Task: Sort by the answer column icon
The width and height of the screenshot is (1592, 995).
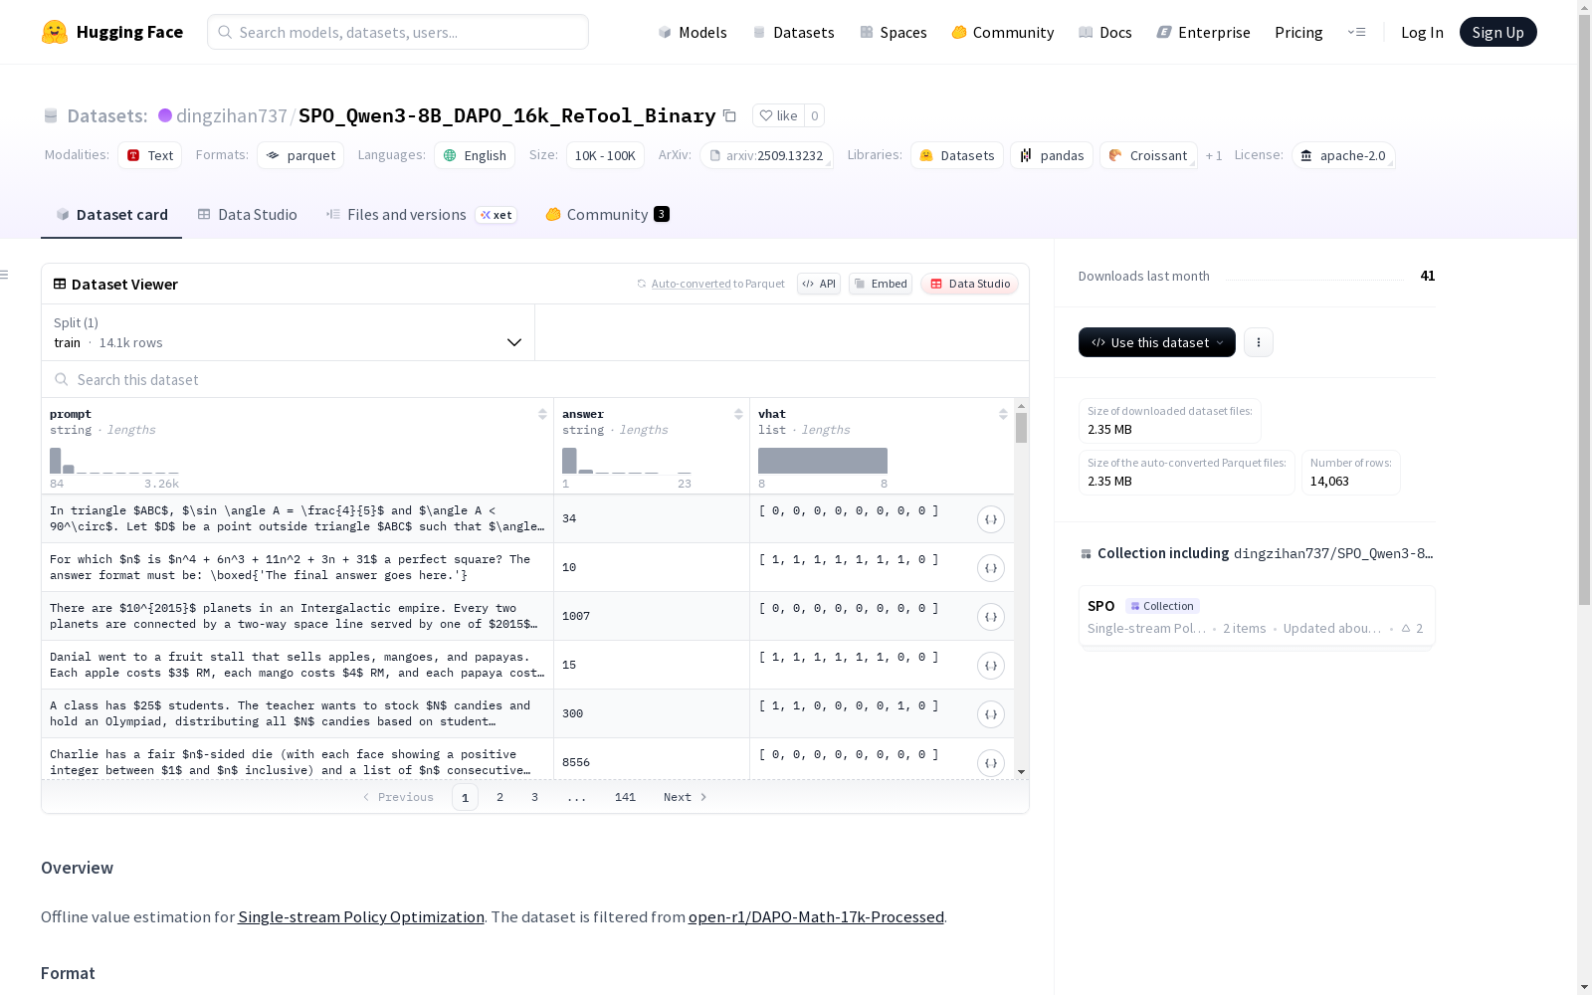Action: coord(738,414)
